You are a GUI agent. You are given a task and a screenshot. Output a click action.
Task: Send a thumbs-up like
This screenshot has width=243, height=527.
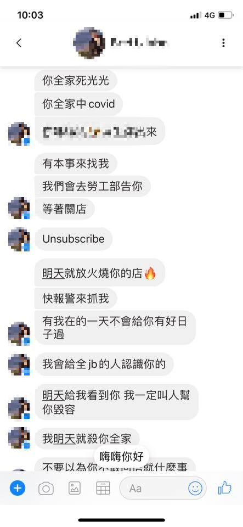225,487
